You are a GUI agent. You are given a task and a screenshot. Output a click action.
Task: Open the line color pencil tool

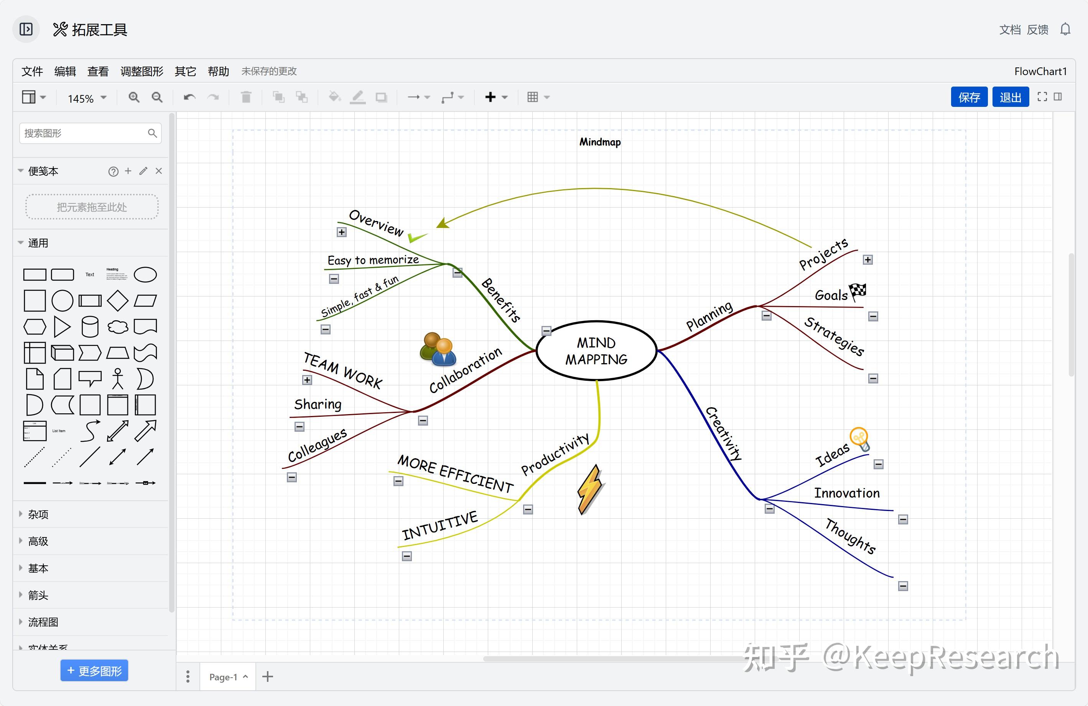[x=358, y=97]
